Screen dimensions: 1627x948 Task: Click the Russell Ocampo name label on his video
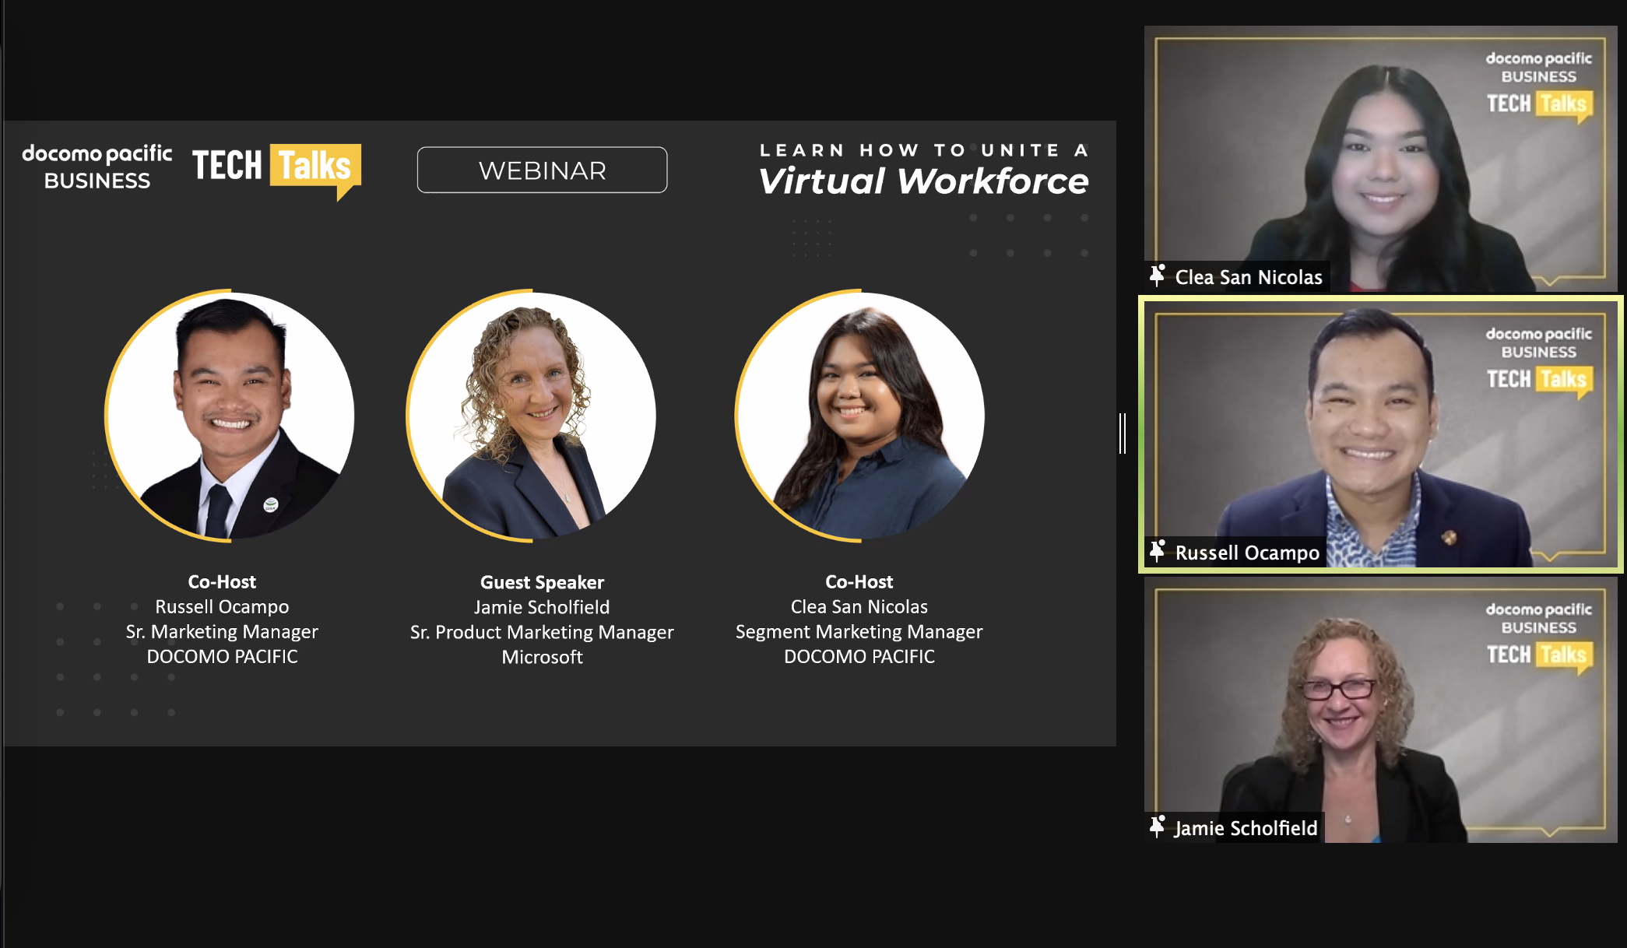(1247, 553)
